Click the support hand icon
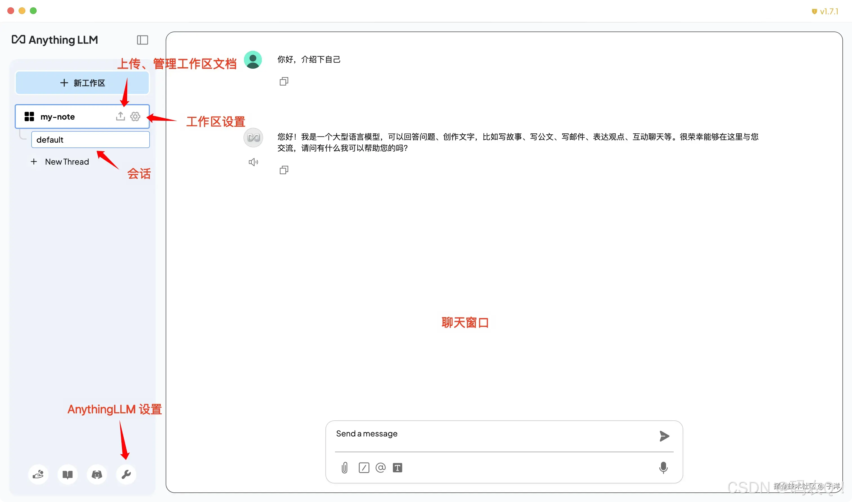The image size is (852, 502). coord(38,474)
